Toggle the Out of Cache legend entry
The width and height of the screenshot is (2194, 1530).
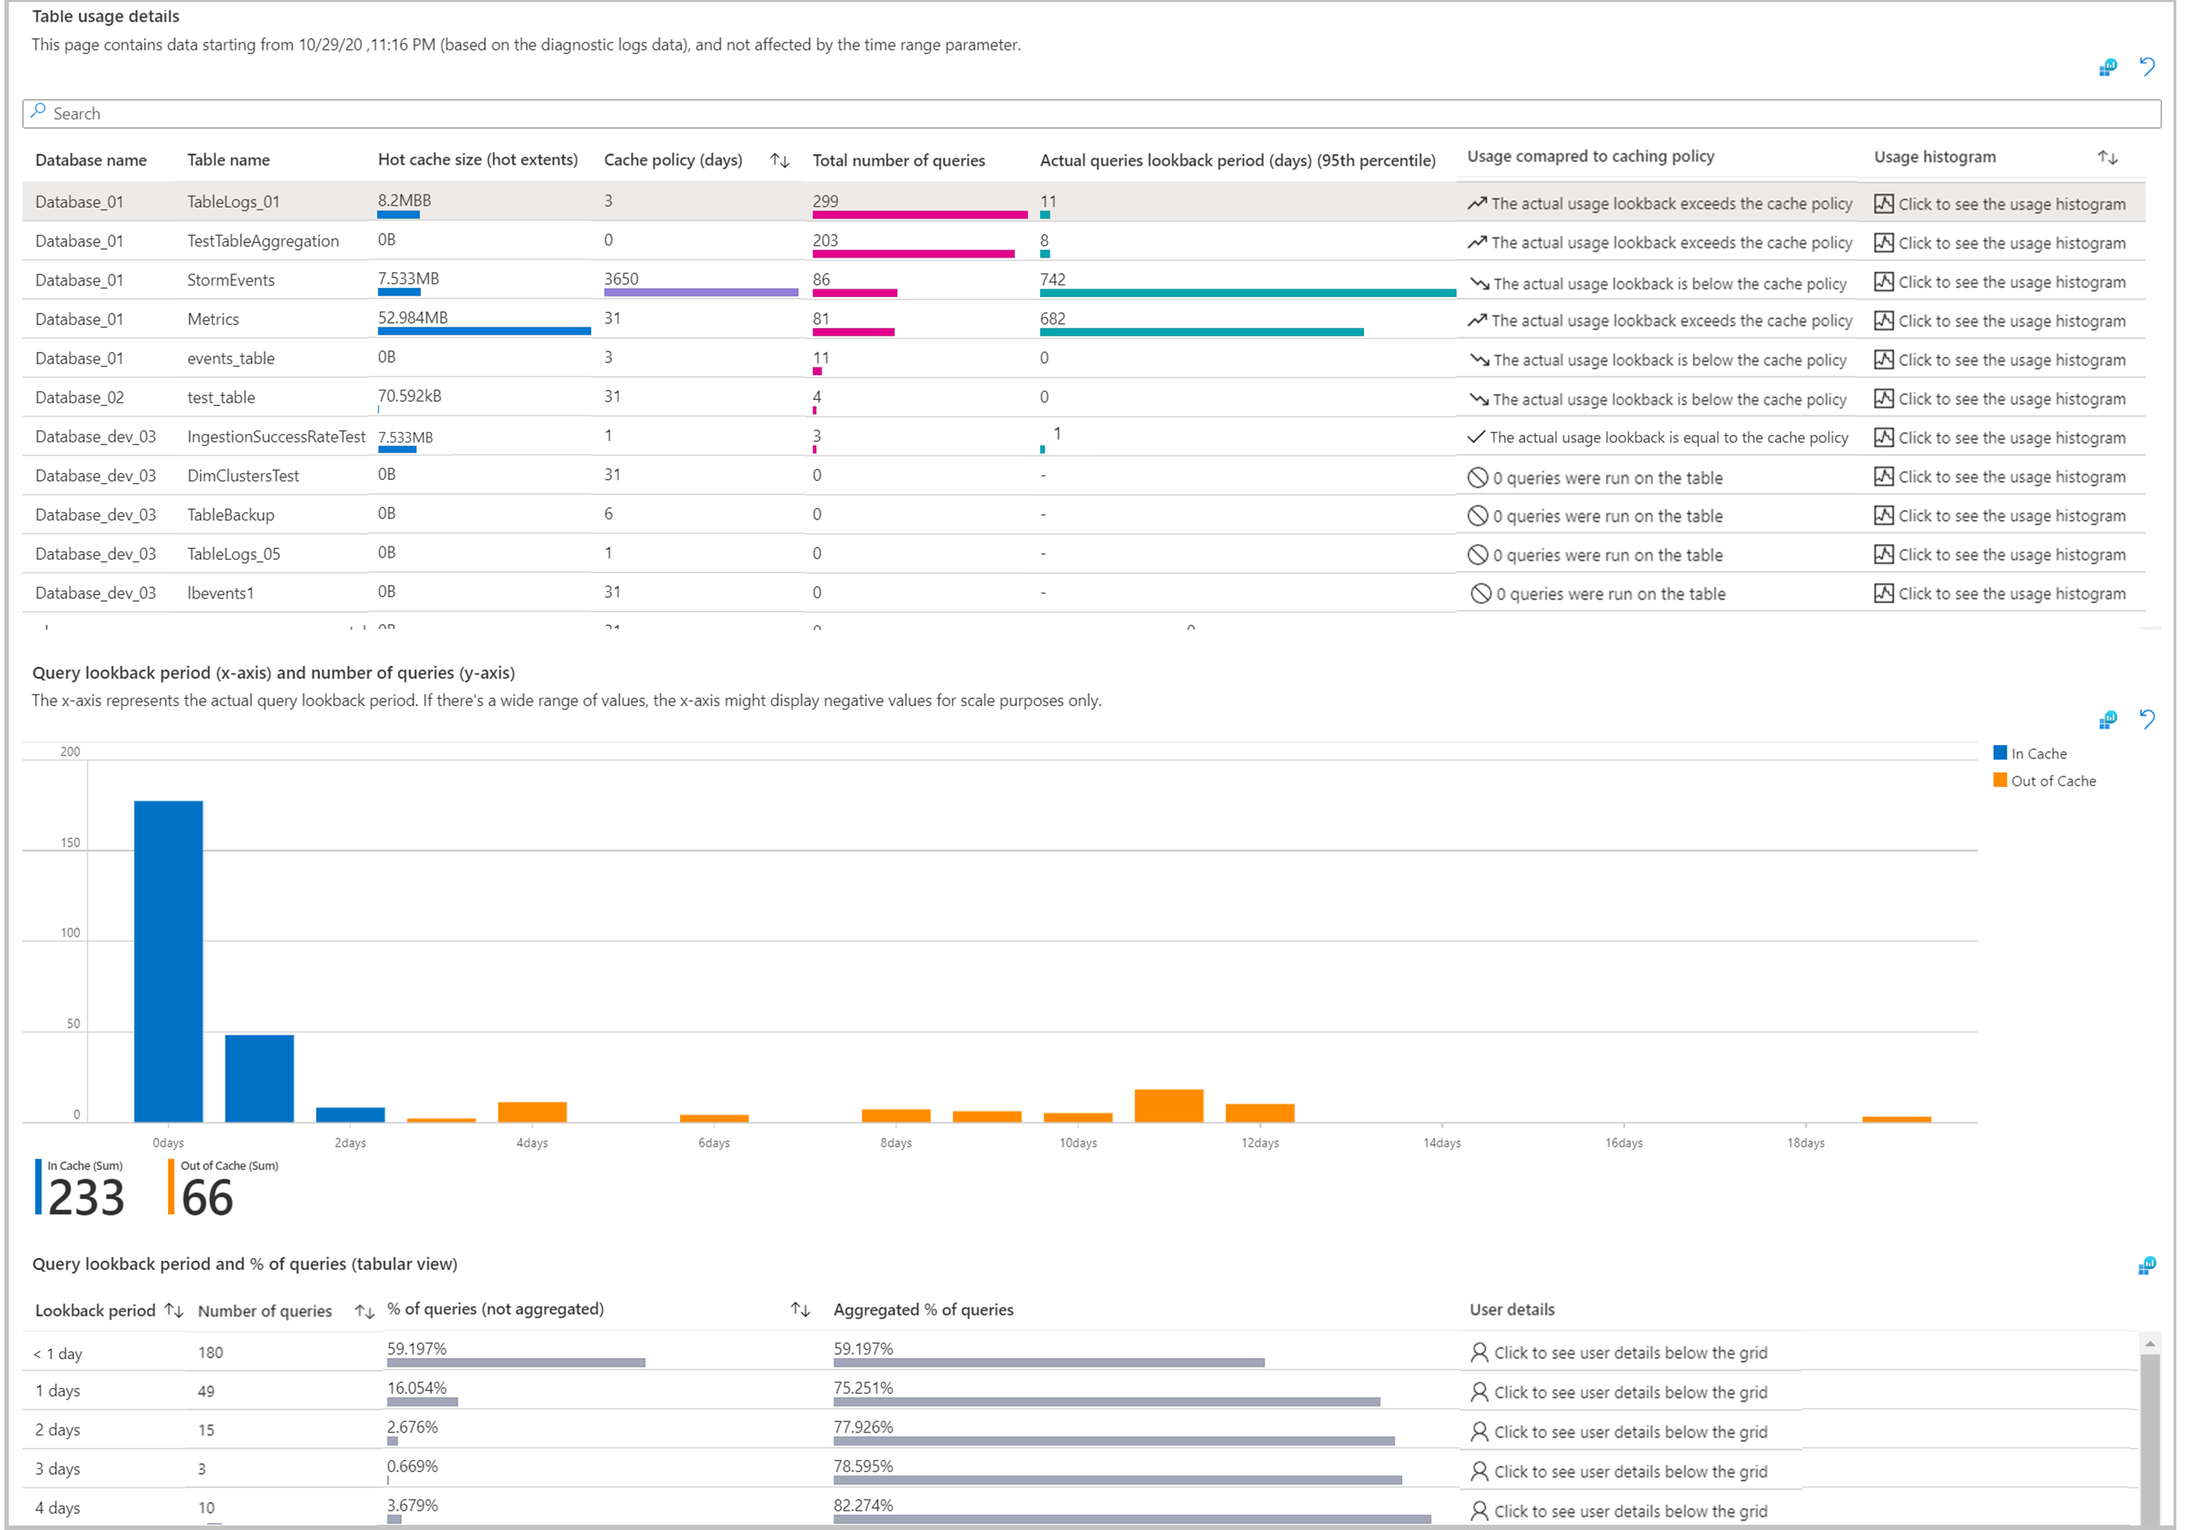tap(2043, 781)
